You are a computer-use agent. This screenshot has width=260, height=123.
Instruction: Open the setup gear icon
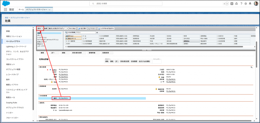246,4
